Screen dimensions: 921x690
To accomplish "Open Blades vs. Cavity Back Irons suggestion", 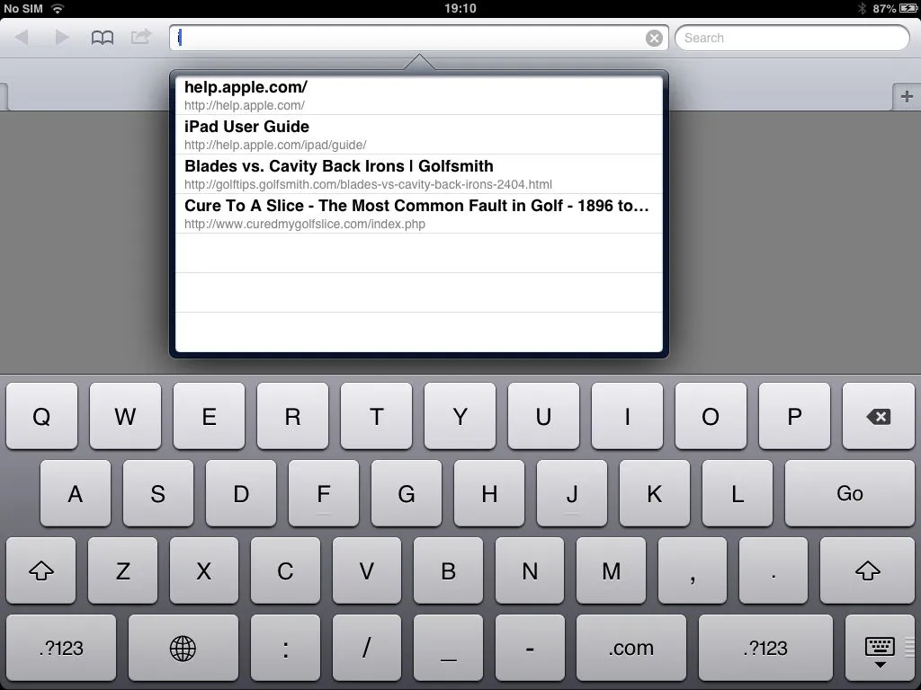I will (418, 174).
